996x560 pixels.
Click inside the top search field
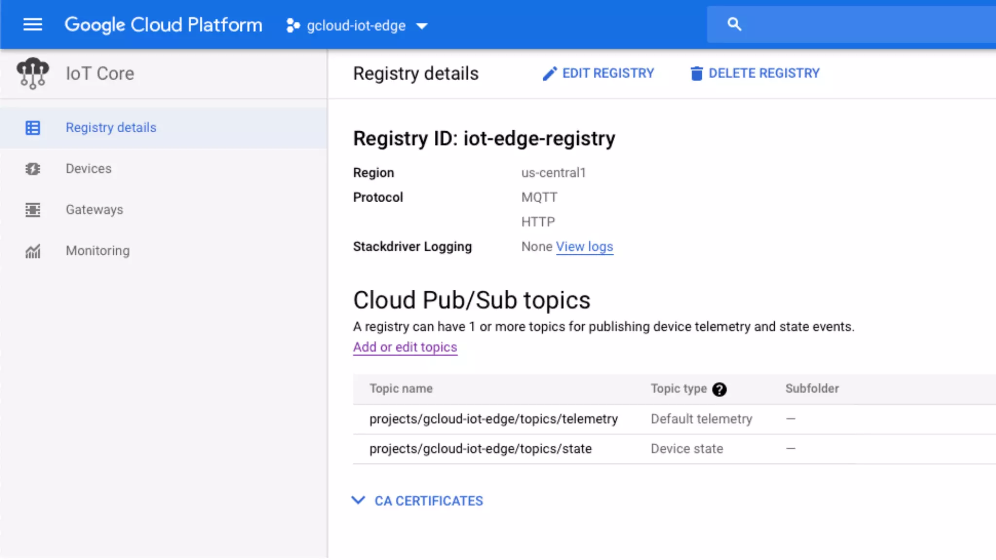(866, 24)
